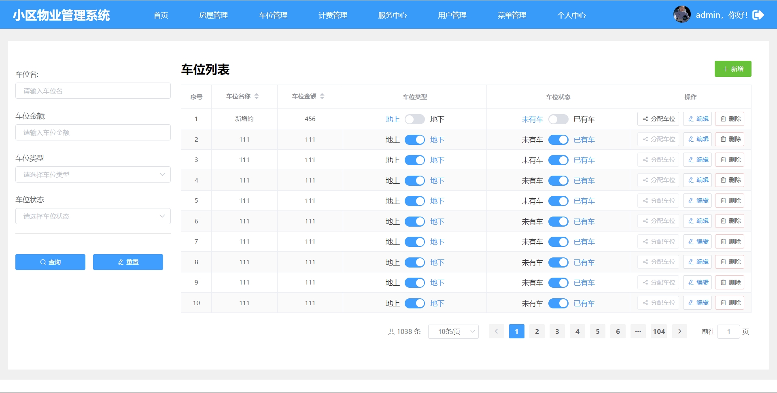The width and height of the screenshot is (777, 393).
Task: Toggle 地上/地下 switch in row 2
Action: (x=415, y=140)
